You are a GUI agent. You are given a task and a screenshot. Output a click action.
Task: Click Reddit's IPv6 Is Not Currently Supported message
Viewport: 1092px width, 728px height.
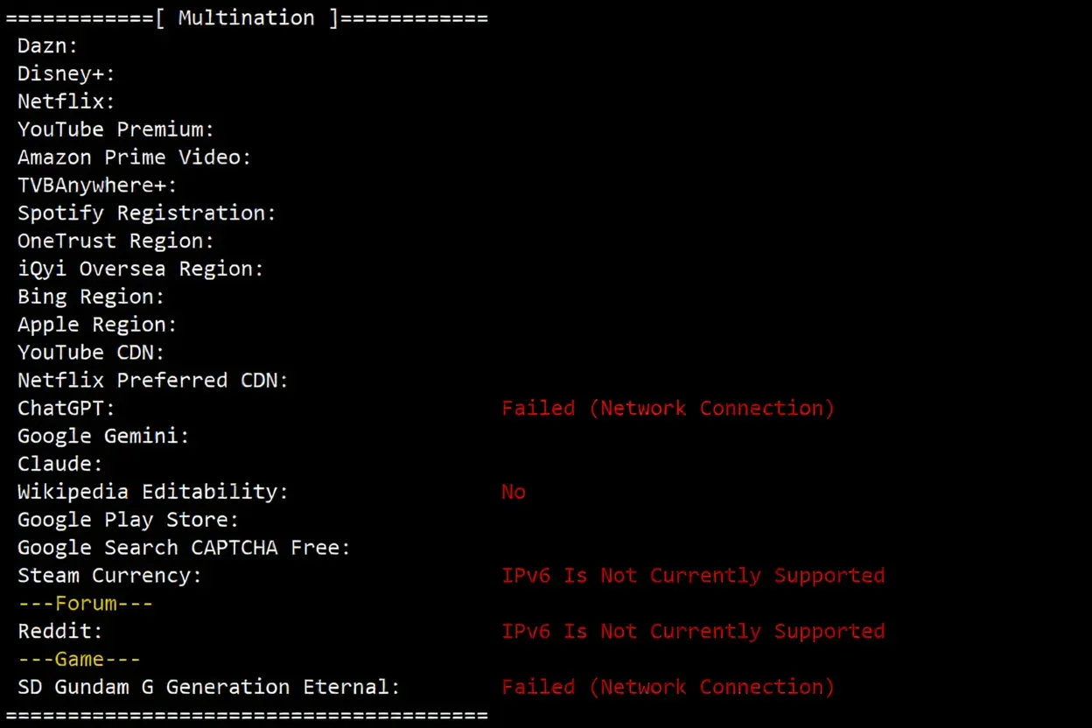point(693,632)
